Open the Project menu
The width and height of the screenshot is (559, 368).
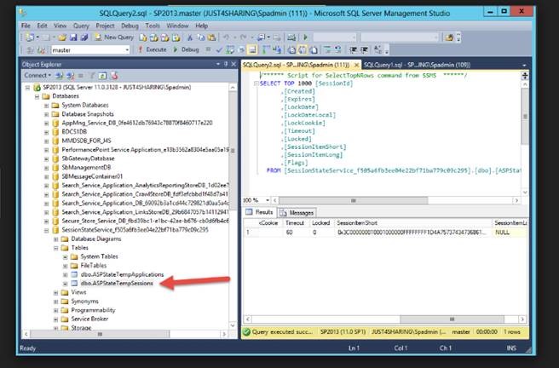(x=105, y=26)
